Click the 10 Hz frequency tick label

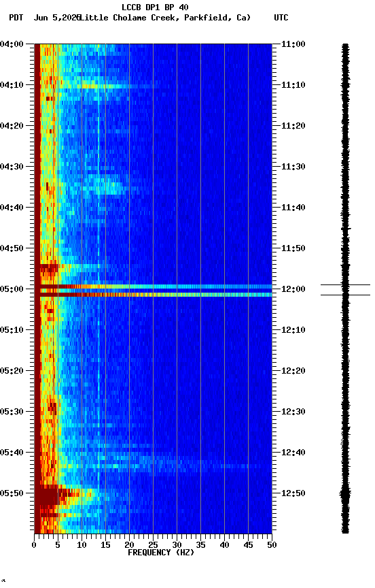click(82, 545)
